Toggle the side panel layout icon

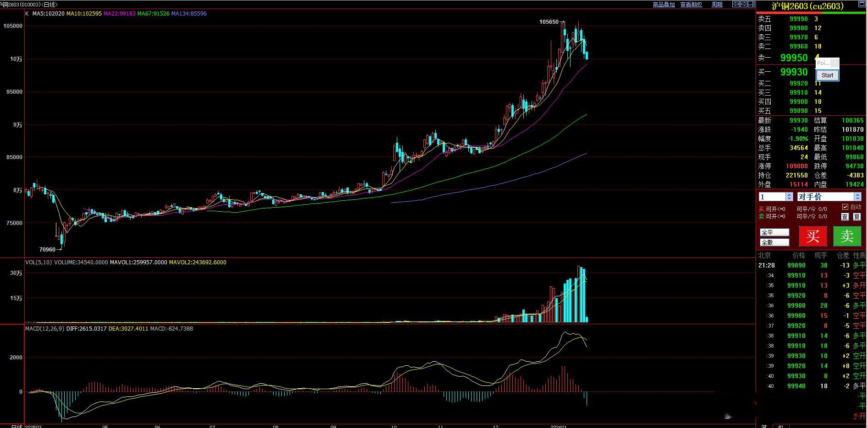coord(752,4)
